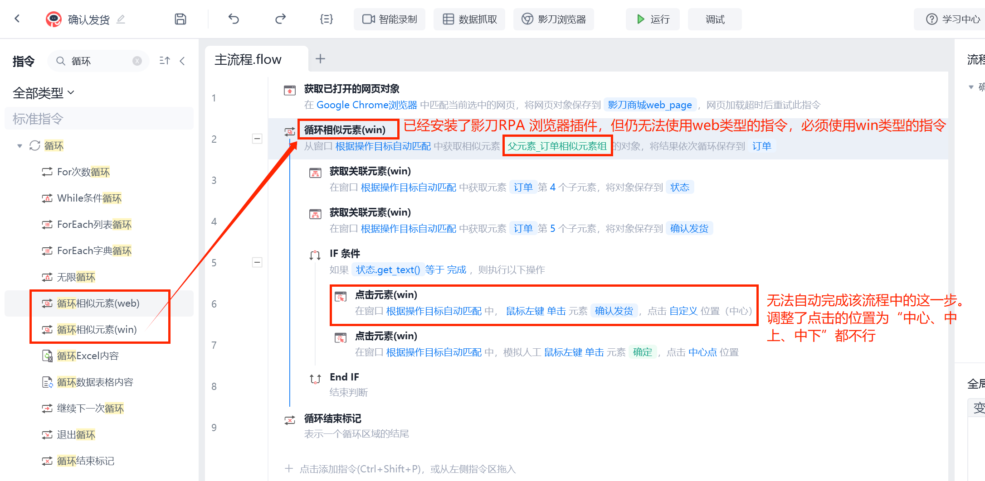Collapse the instruction panel with chevron
This screenshot has height=481, width=985.
coord(182,61)
